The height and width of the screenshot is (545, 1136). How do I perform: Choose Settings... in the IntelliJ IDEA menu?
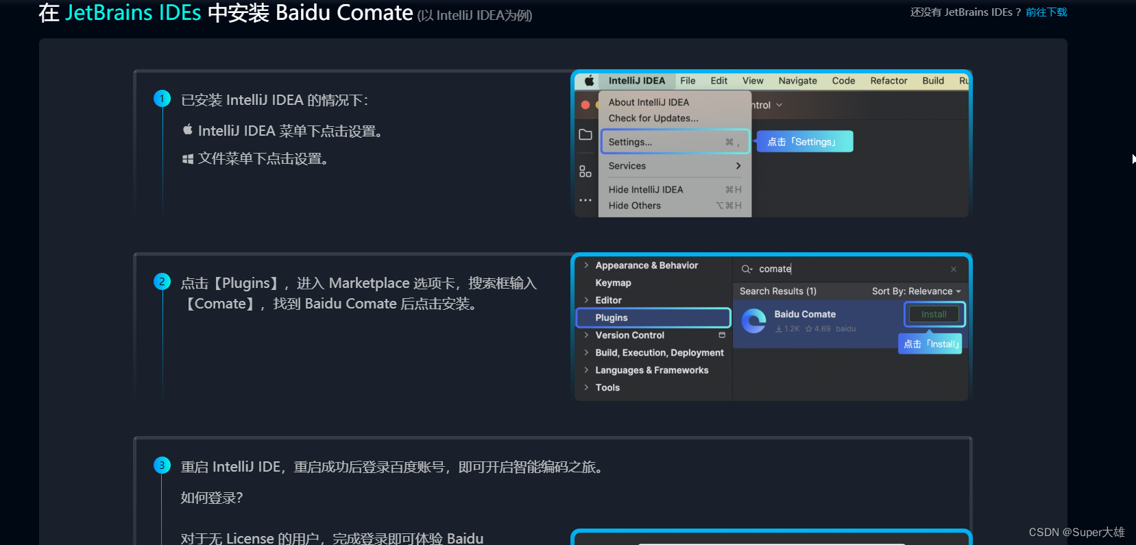675,142
